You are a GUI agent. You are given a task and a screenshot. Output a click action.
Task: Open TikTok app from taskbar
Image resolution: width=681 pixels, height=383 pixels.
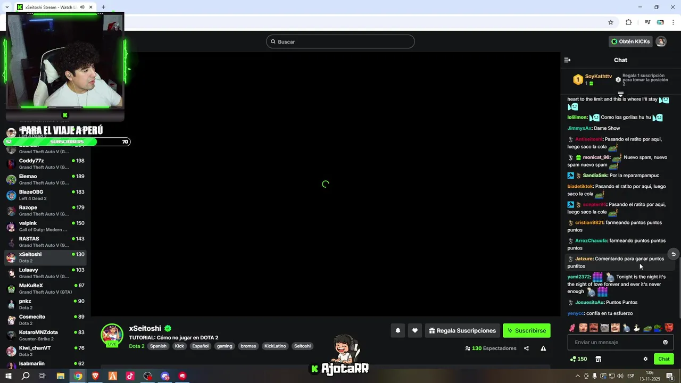click(130, 376)
